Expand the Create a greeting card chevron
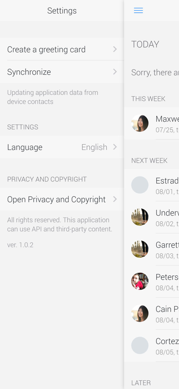Image resolution: width=179 pixels, height=389 pixels. pos(115,49)
